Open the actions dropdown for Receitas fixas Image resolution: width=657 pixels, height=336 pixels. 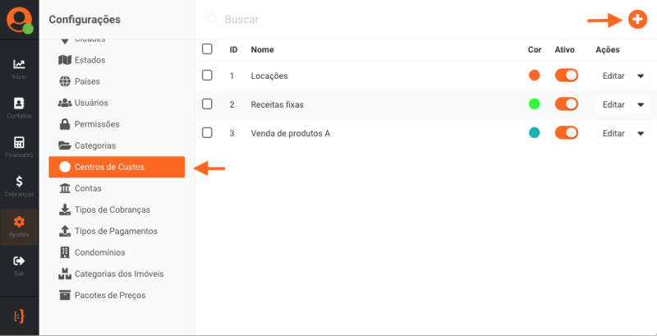[x=641, y=104]
